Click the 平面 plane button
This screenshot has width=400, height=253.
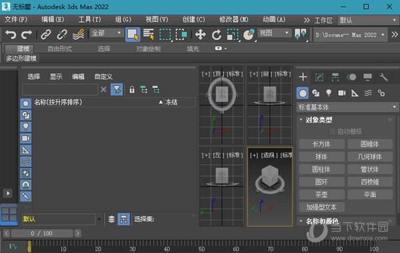[x=369, y=194]
